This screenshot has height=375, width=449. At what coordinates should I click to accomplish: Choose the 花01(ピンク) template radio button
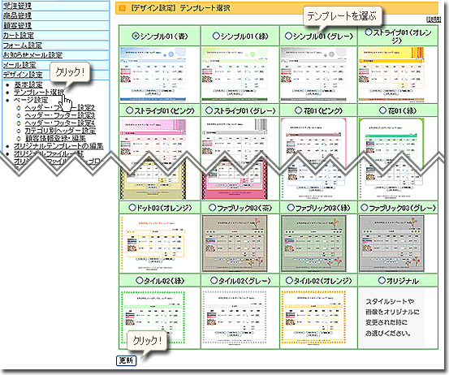tap(298, 110)
